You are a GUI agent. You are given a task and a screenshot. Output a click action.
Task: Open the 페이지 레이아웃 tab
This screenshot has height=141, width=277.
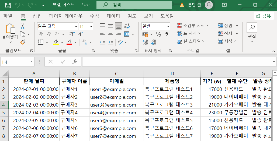(x=66, y=16)
